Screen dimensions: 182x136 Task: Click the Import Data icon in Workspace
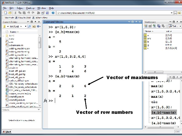coord(154,26)
